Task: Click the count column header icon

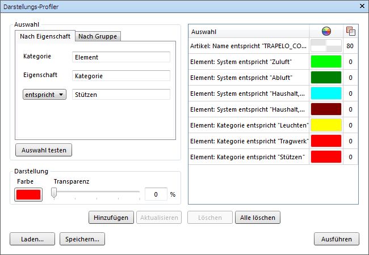Action: tap(350, 32)
